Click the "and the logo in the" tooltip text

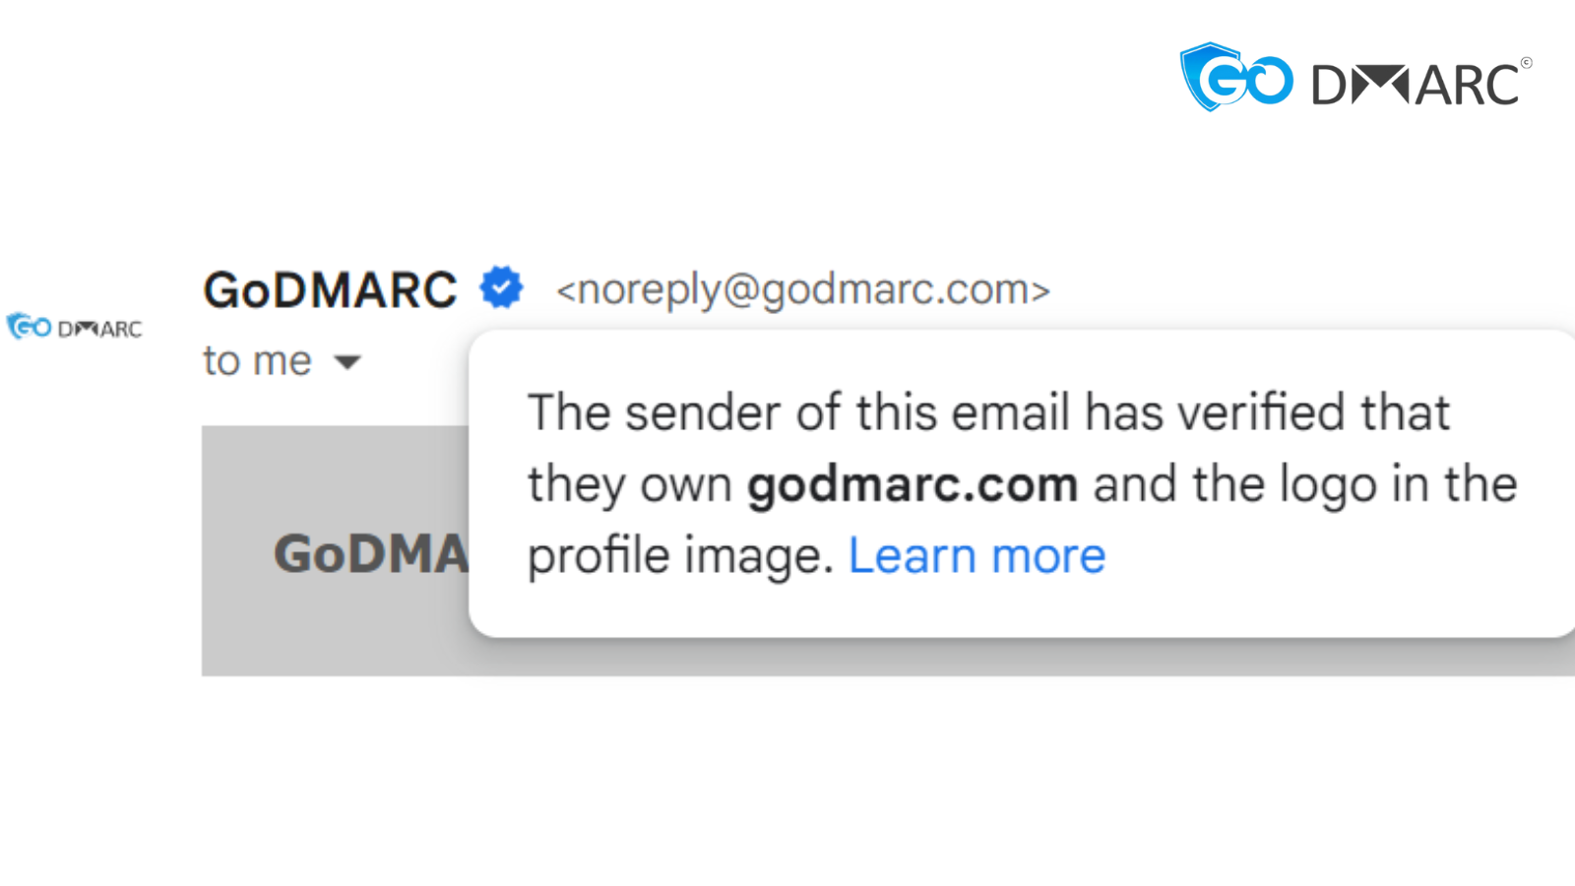(x=1305, y=484)
